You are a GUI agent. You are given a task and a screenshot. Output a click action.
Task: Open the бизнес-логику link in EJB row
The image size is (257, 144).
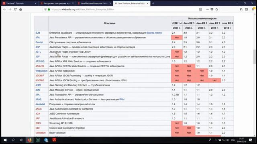tap(154, 33)
